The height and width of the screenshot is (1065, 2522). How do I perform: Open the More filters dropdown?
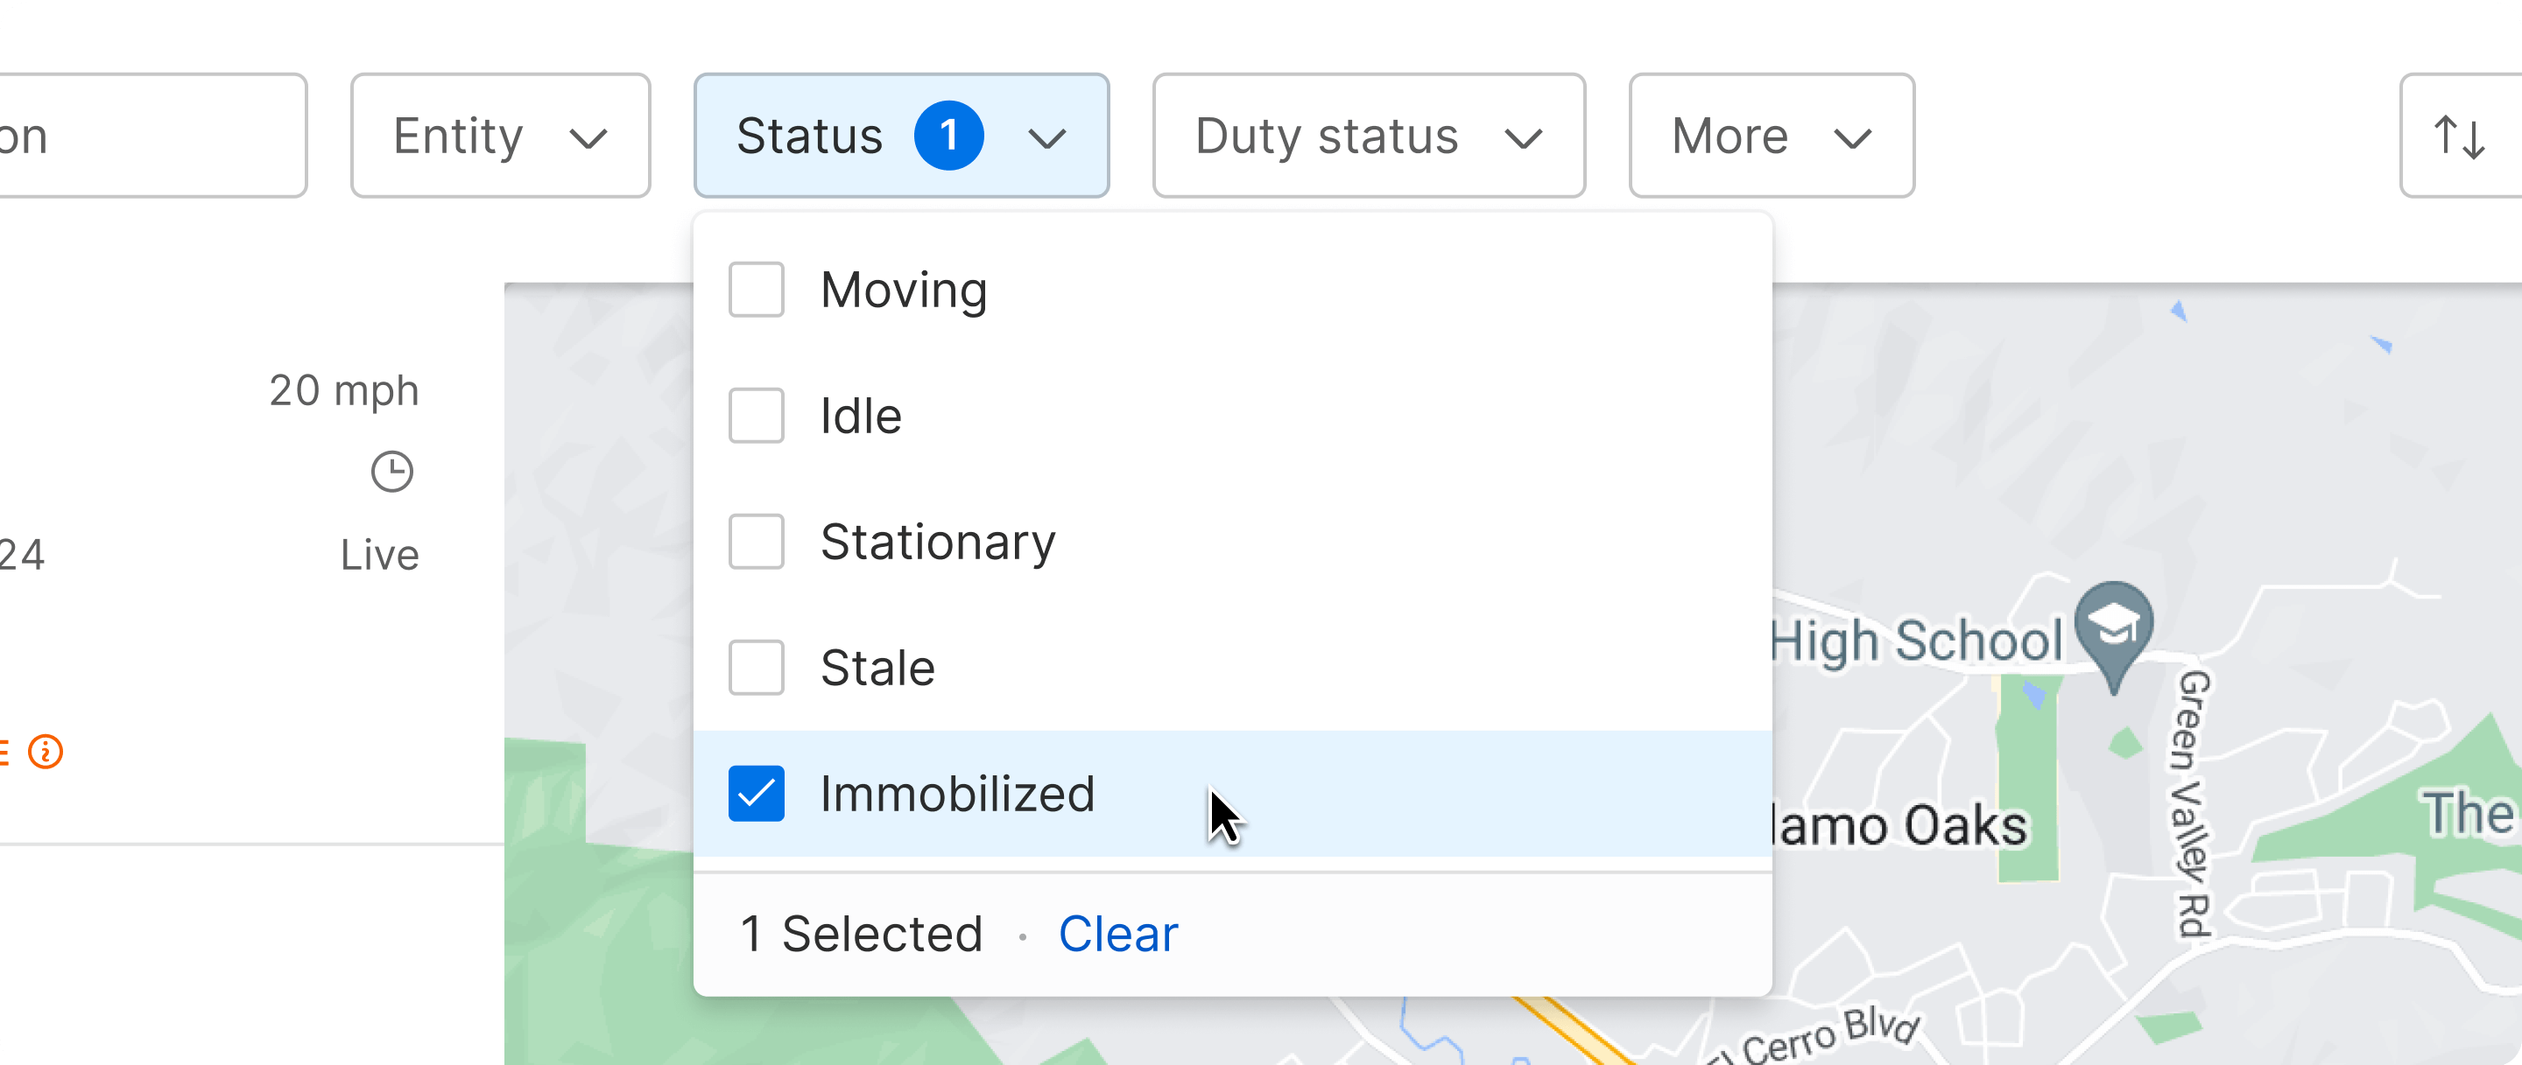click(1770, 136)
